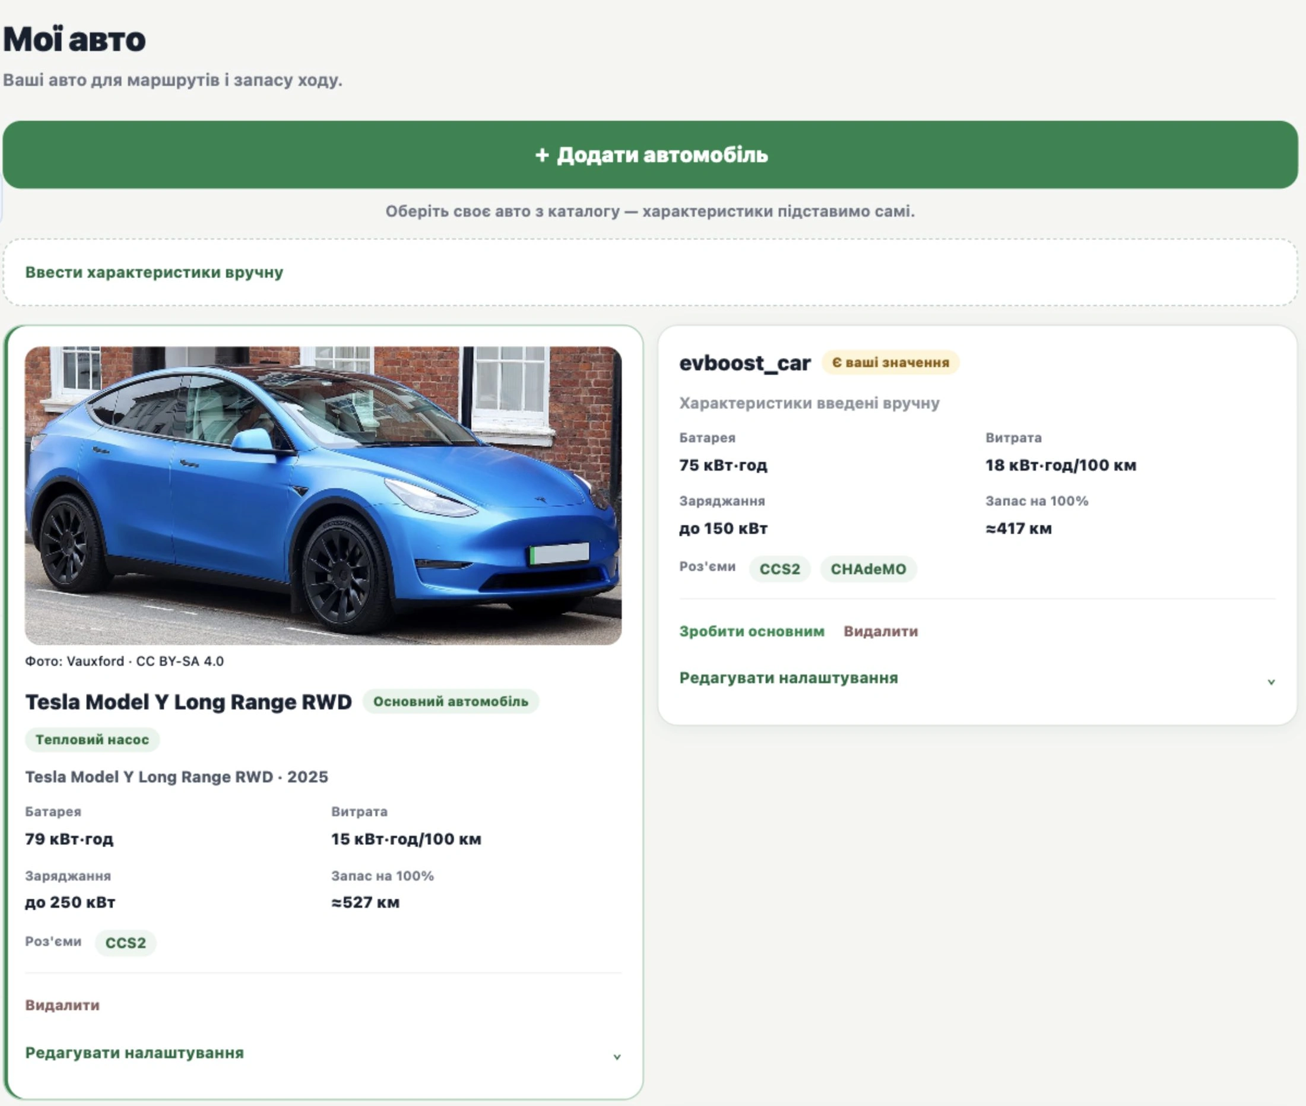Screen dimensions: 1306x1106
Task: Click the ≈527 км range value
Action: (366, 903)
